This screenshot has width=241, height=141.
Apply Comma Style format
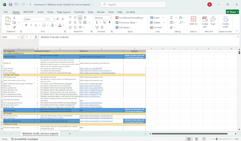click(x=110, y=23)
